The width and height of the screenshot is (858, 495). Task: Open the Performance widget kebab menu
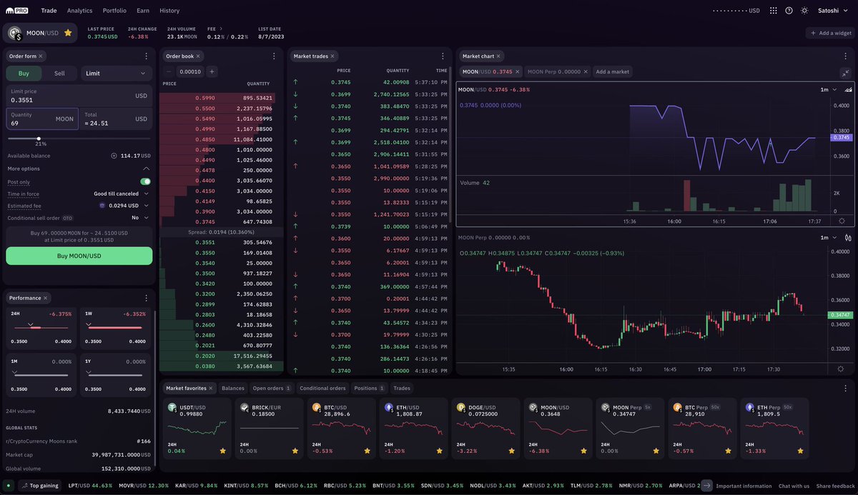point(146,298)
